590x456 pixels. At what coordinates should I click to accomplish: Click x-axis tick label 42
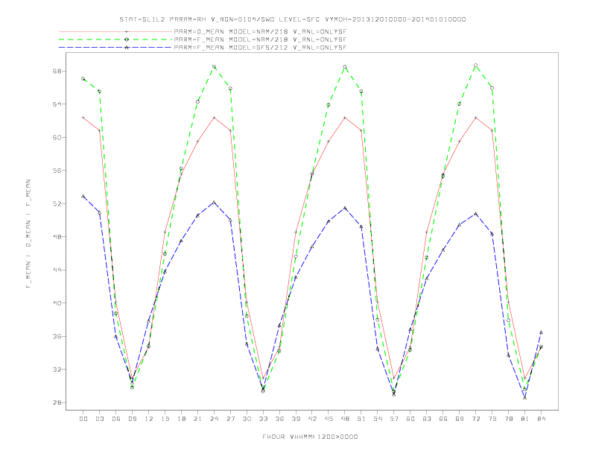tap(312, 419)
